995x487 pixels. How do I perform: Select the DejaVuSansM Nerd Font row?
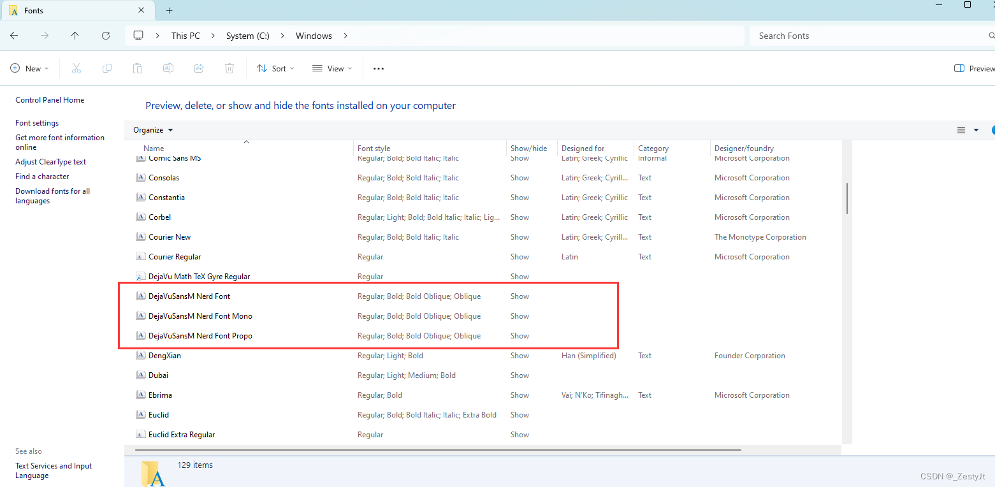(483, 296)
